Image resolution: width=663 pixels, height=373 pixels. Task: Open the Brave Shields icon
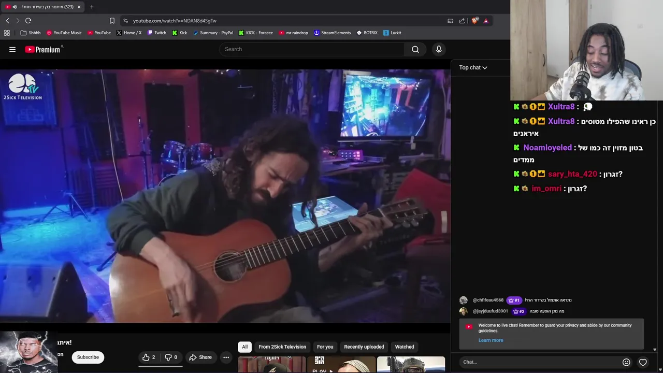click(474, 21)
